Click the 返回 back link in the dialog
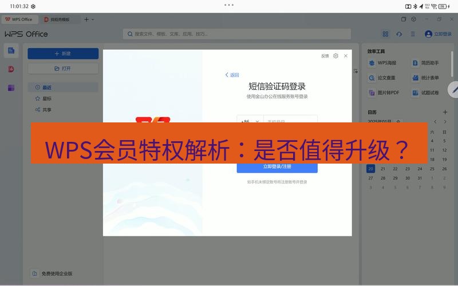The width and height of the screenshot is (458, 286). pyautogui.click(x=232, y=75)
